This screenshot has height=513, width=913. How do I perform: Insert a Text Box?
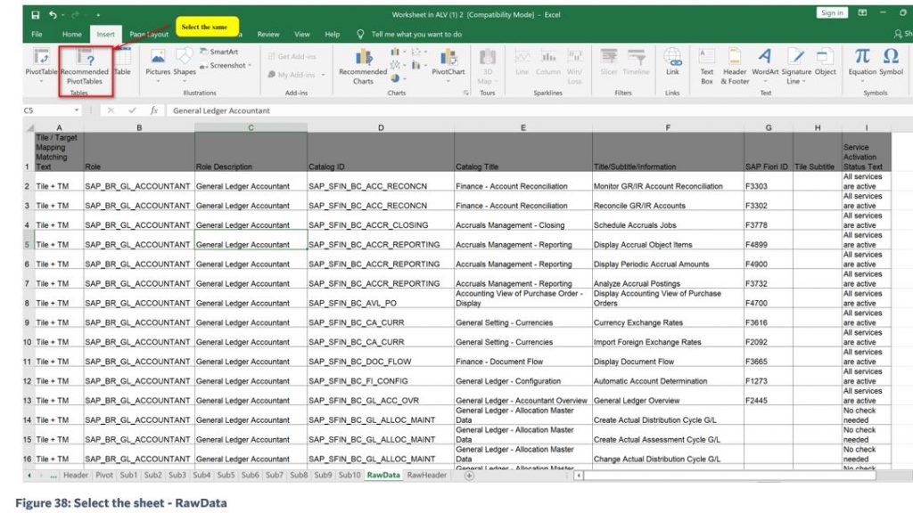(x=706, y=67)
